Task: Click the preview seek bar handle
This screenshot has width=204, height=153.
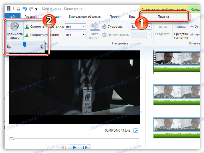Action: pyautogui.click(x=12, y=138)
